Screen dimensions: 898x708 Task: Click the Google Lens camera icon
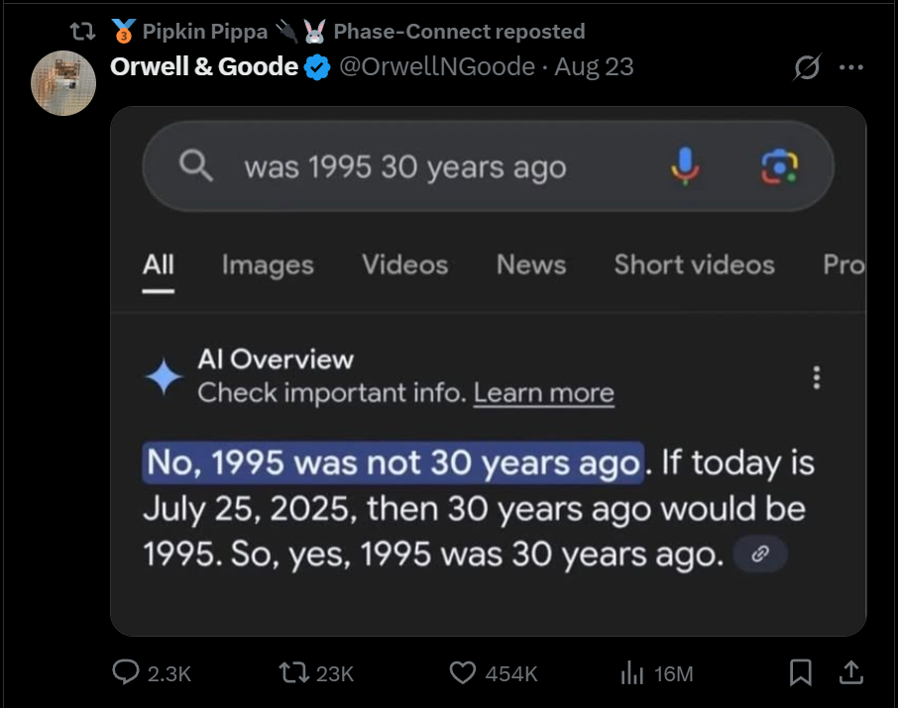779,166
